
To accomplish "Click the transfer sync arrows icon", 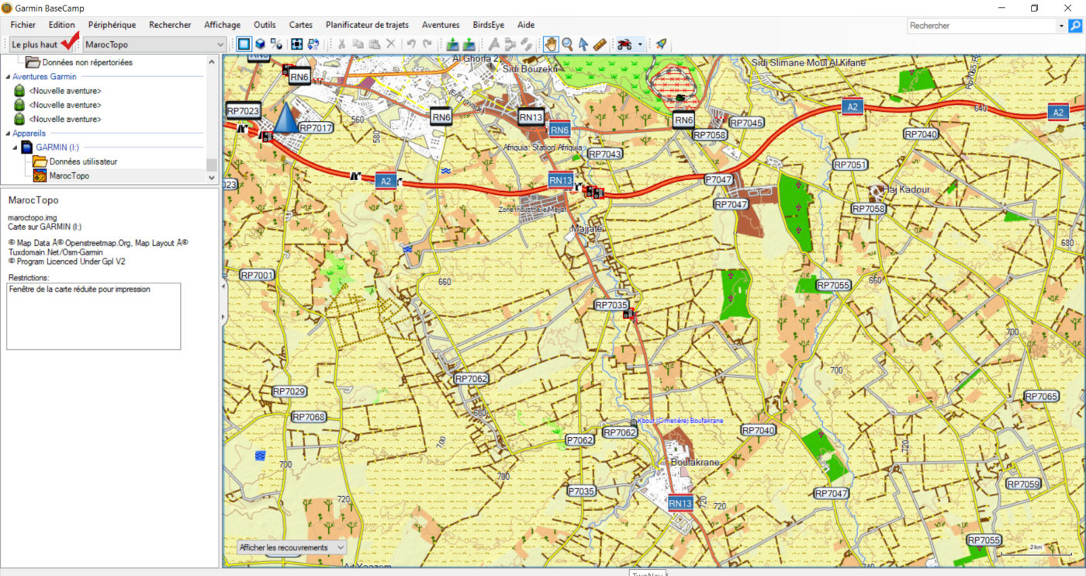I will 313,44.
